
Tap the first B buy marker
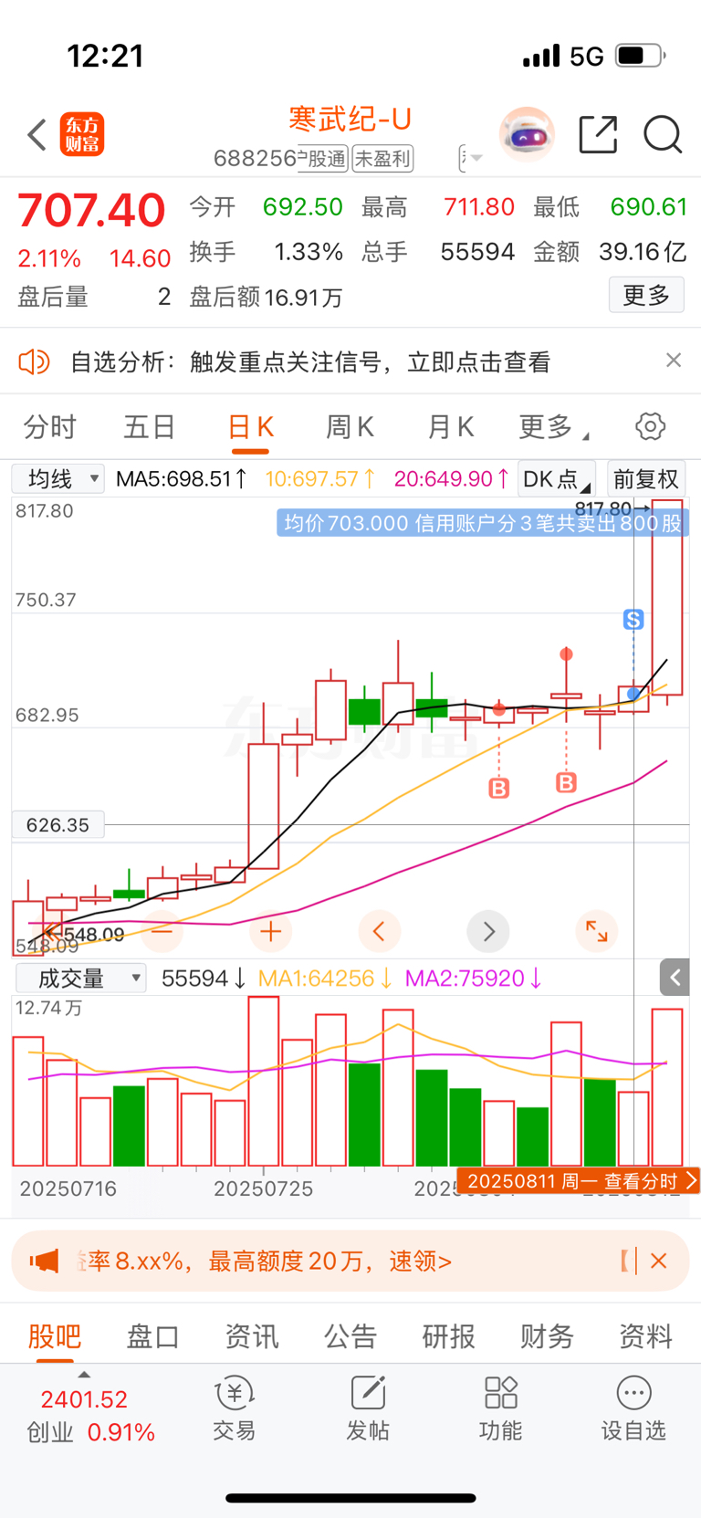point(498,788)
